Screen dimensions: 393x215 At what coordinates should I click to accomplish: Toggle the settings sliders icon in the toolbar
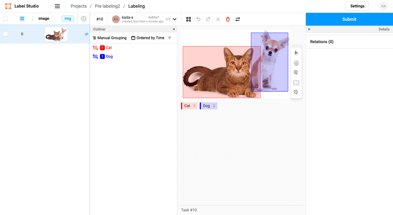238,19
